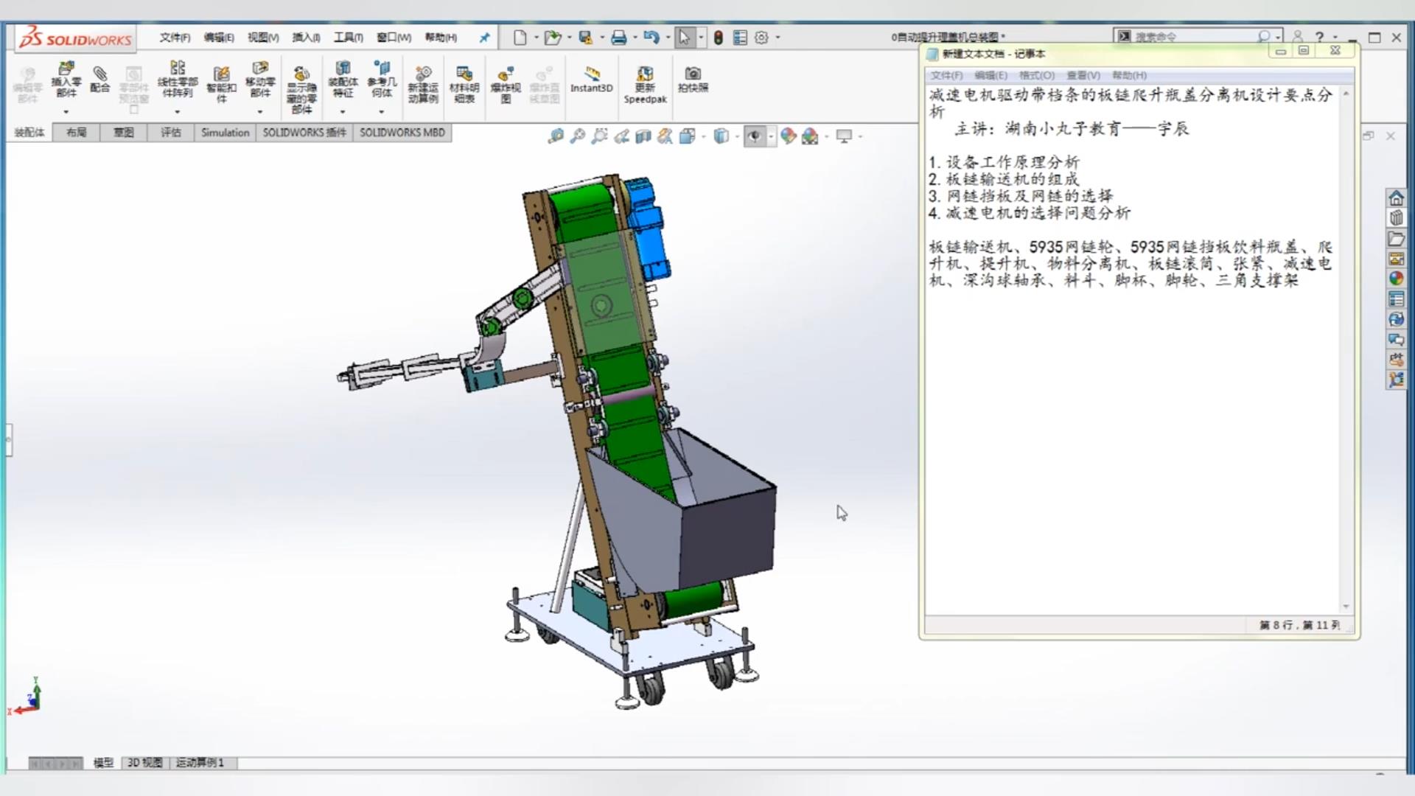Choose the 智能扣件 smart fasteners tool
1415x796 pixels.
tap(221, 83)
